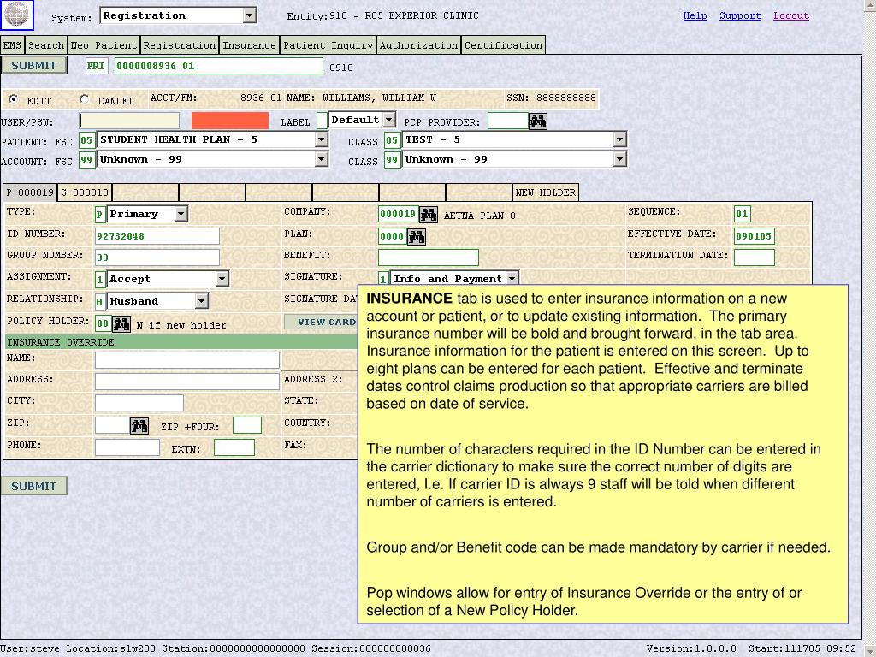Open the Registration tab

tap(180, 45)
